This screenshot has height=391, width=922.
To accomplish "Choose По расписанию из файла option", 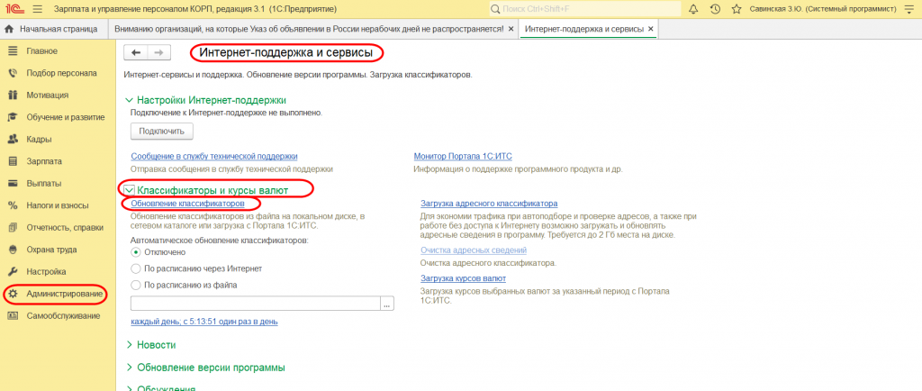I will (137, 285).
